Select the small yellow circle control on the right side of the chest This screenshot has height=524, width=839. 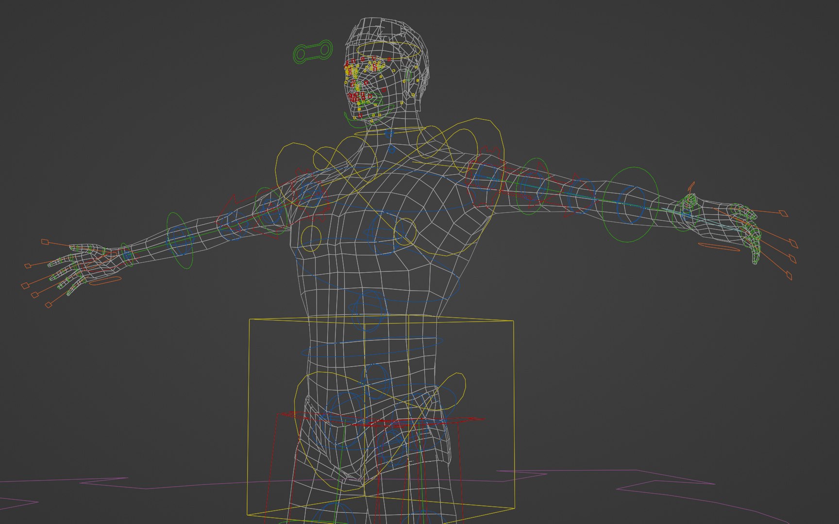[405, 231]
